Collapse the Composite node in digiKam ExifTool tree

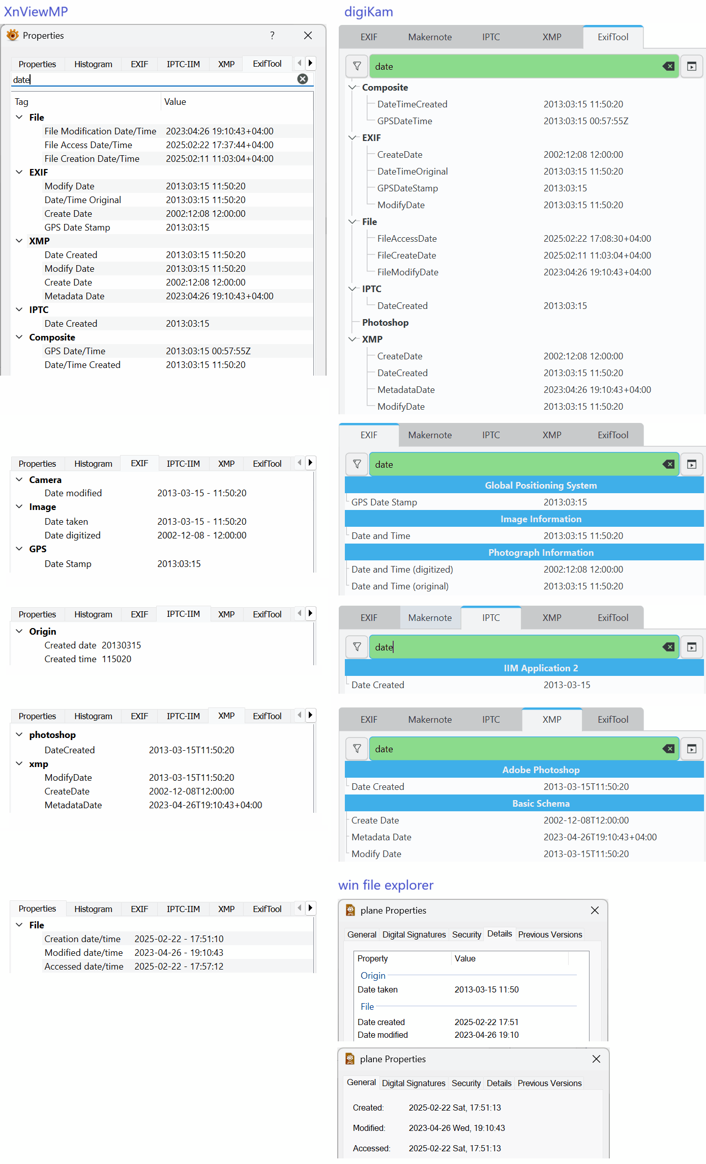pos(352,87)
